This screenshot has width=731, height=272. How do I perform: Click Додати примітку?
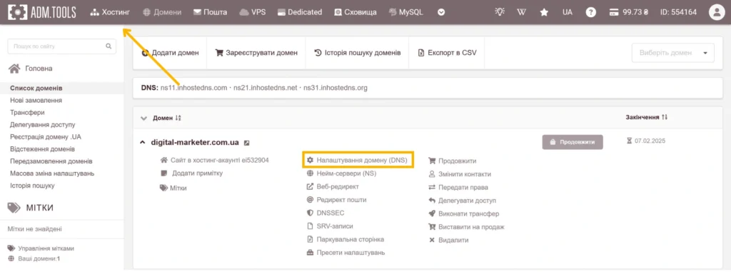click(x=191, y=173)
